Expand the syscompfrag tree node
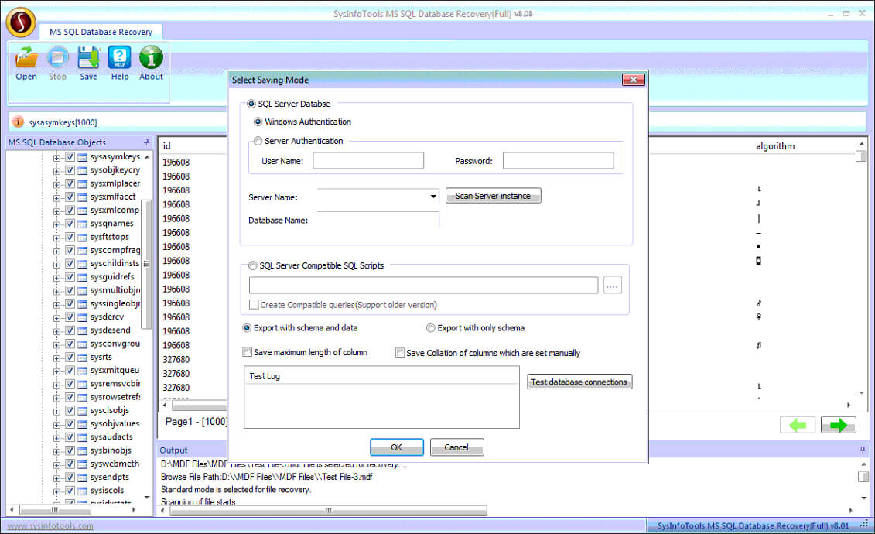 click(x=57, y=250)
